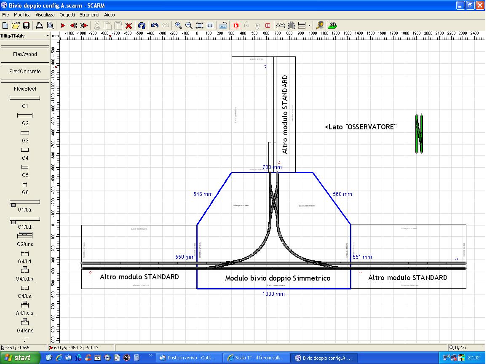Pick the G4/sns track piece
Image resolution: width=487 pixels, height=364 pixels.
[25, 325]
